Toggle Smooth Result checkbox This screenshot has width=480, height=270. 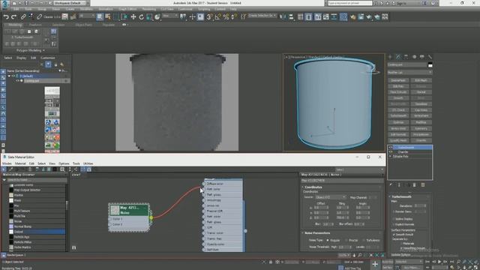click(394, 235)
